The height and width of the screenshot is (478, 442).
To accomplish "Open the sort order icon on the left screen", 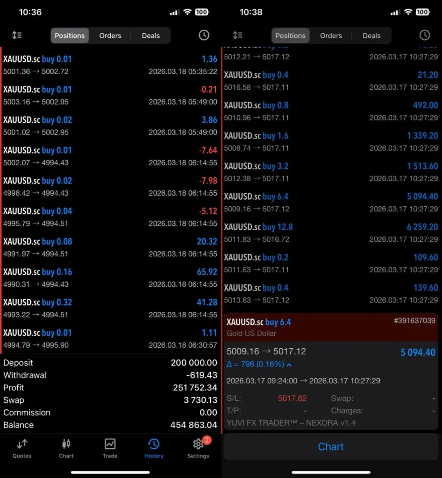I will [x=17, y=35].
